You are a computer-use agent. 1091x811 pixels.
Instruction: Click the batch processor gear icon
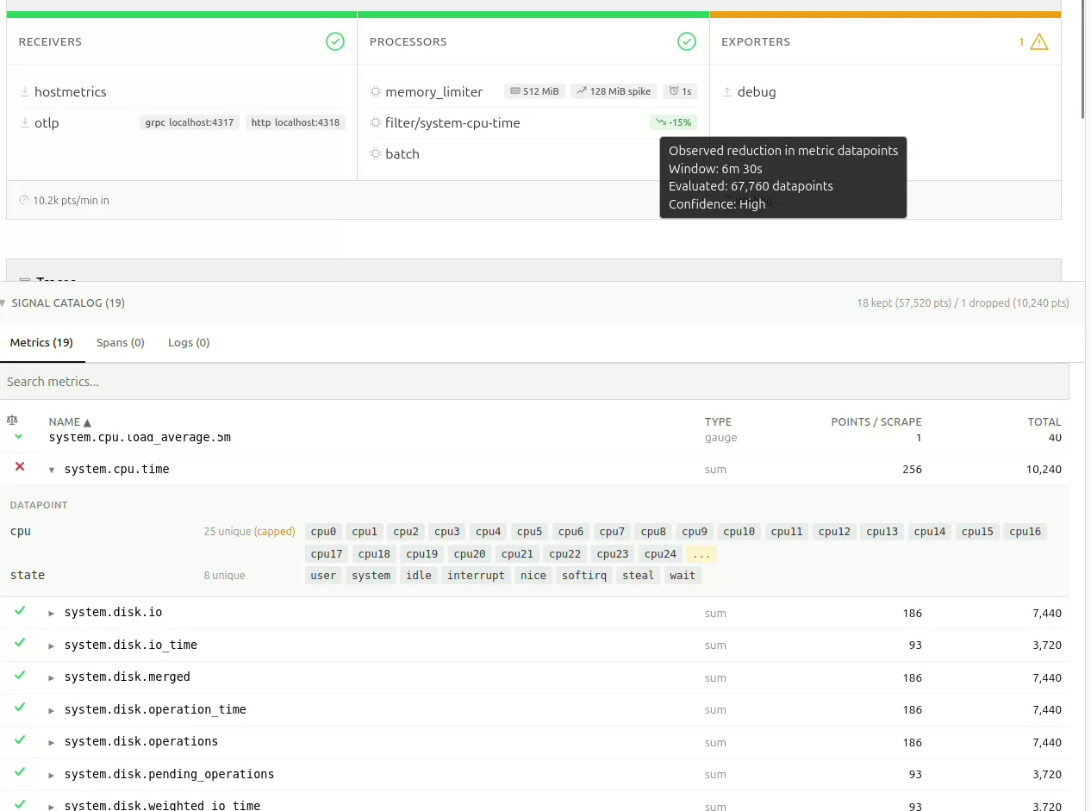375,153
